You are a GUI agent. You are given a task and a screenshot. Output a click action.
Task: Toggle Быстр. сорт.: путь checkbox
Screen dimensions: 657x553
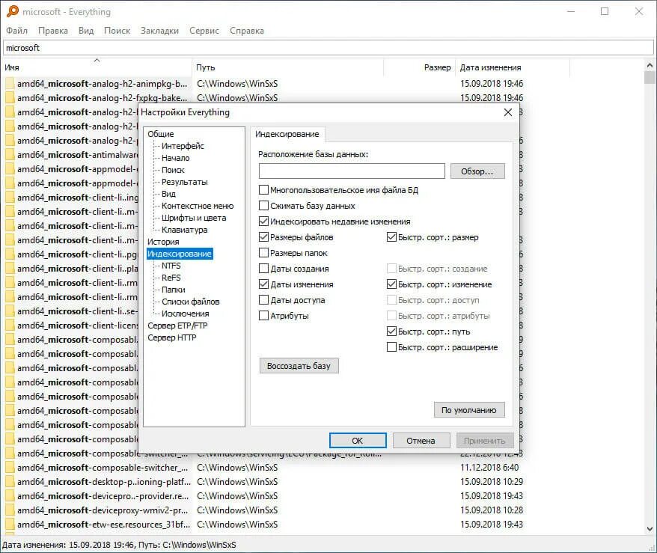[x=391, y=332]
